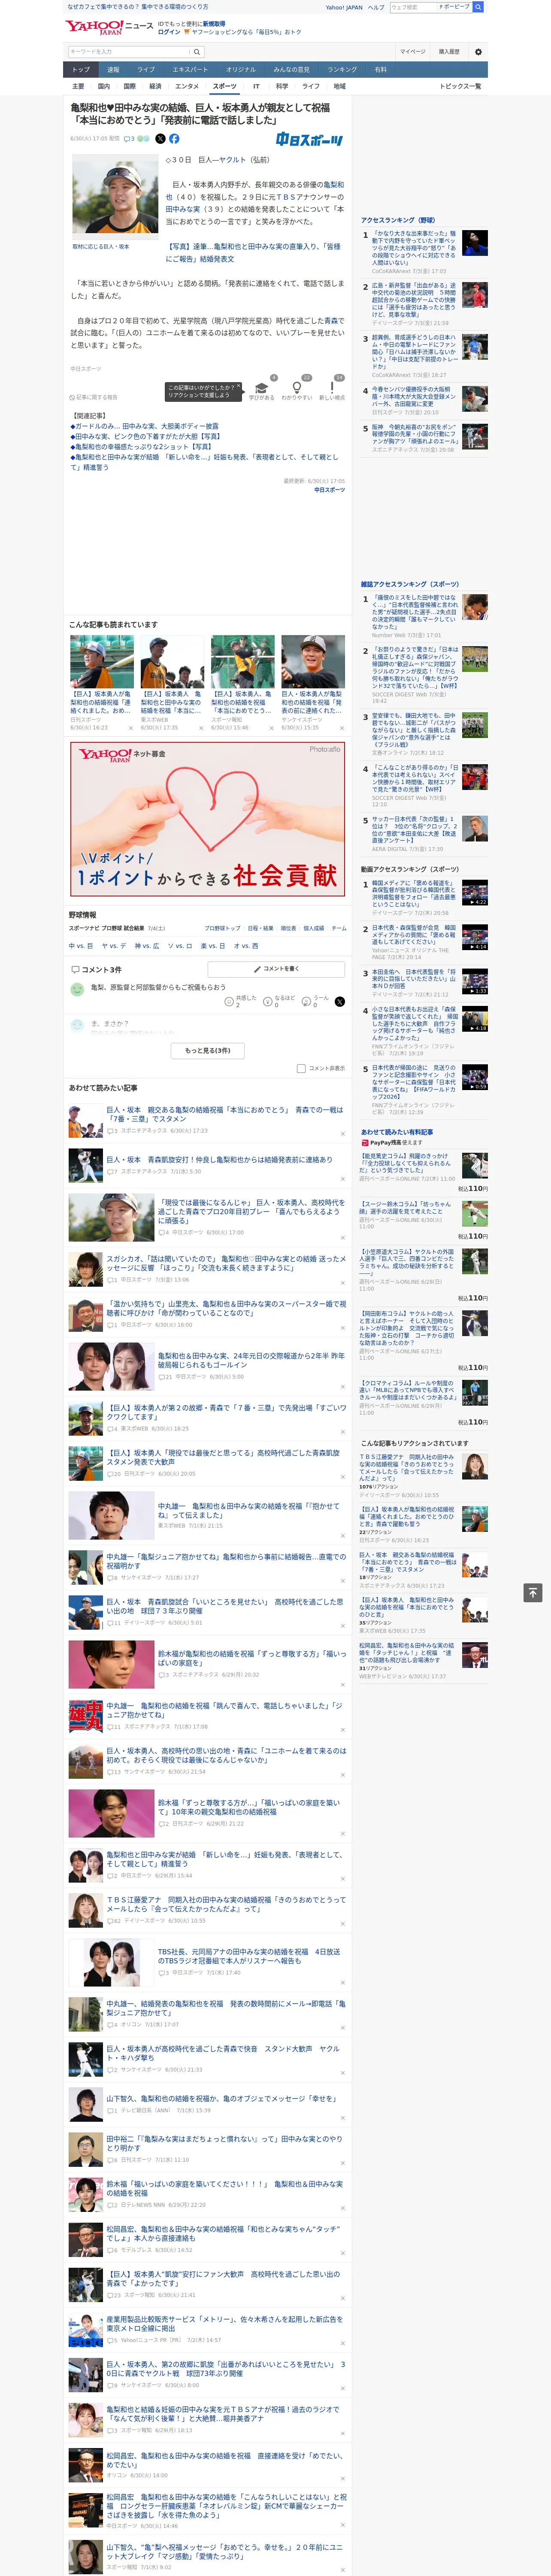The height and width of the screenshot is (2576, 551).
Task: Open the みんなの意見 tab
Action: pos(292,70)
